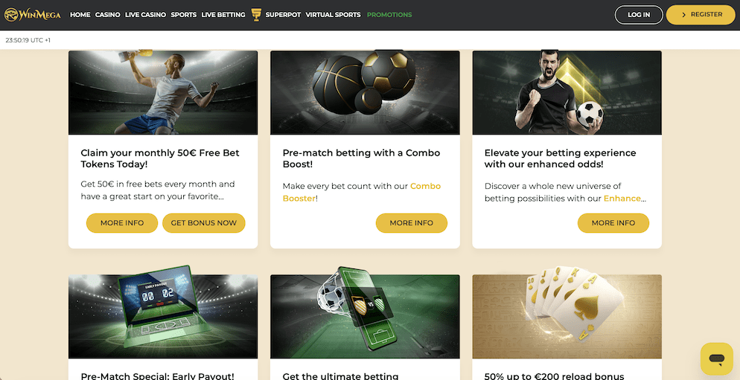
Task: Select the Promotions tab
Action: [389, 15]
